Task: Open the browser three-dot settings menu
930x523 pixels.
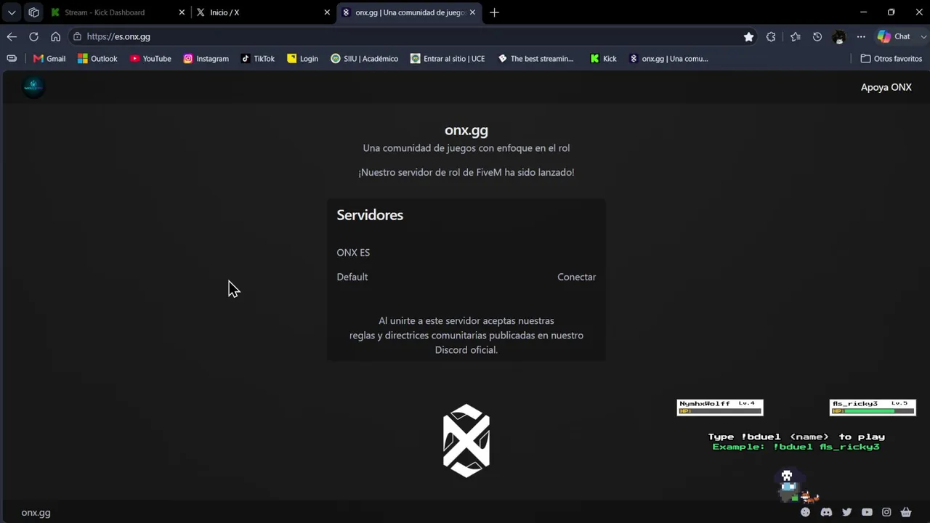Action: pos(861,36)
